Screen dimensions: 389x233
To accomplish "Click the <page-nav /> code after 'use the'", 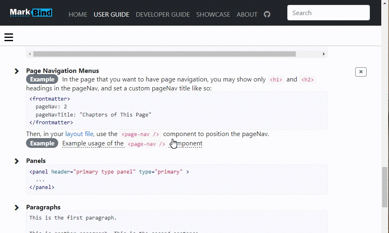I will coord(140,134).
